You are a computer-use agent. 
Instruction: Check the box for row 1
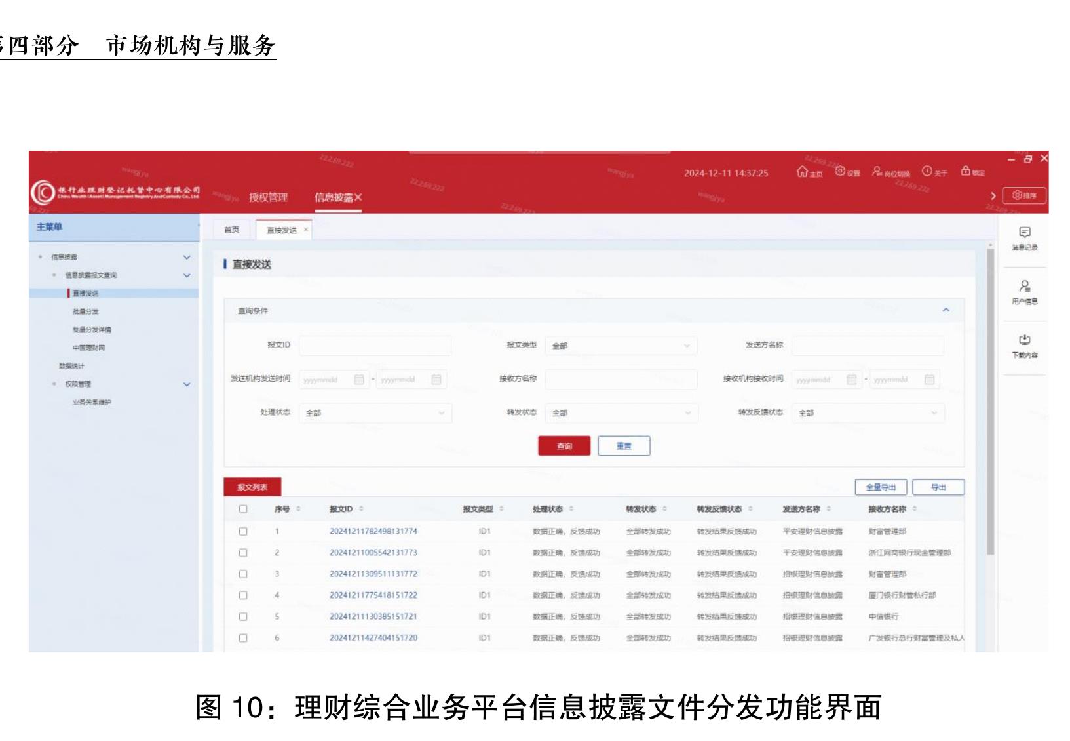coord(243,532)
